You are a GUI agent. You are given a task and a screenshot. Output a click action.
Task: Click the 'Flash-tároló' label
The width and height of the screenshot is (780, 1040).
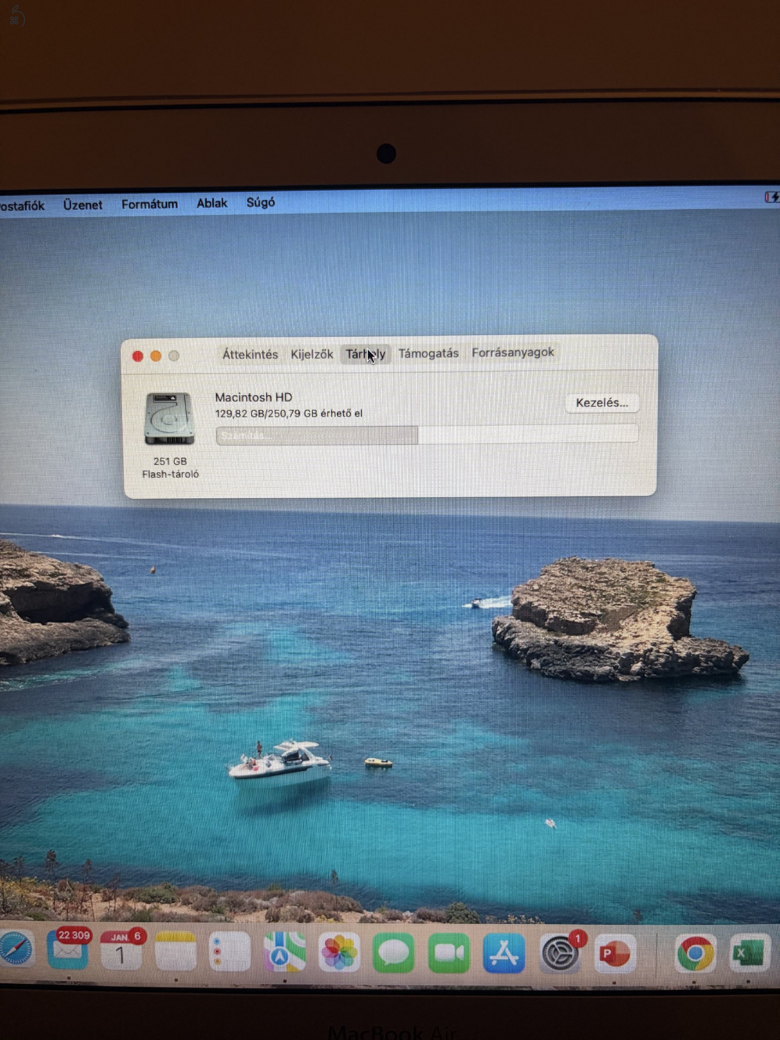pos(170,474)
